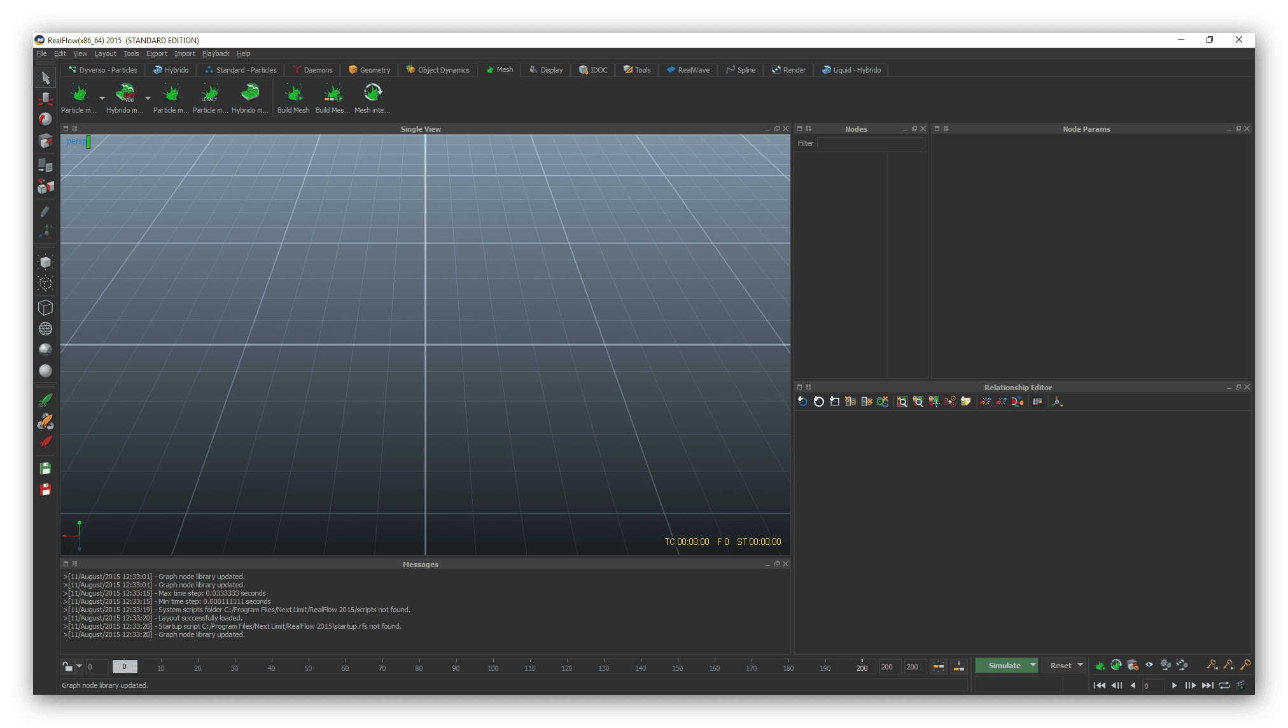The image size is (1288, 728).
Task: Click the Build Mesh icon
Action: pos(293,93)
